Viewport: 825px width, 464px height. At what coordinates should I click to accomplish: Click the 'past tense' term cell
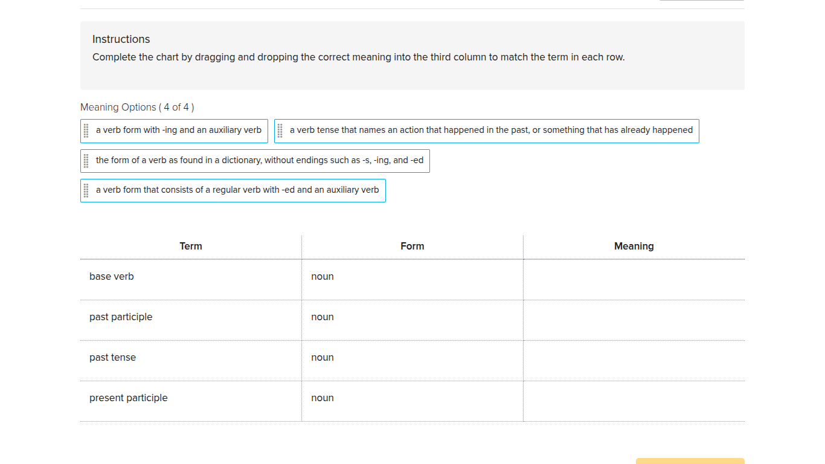point(112,357)
